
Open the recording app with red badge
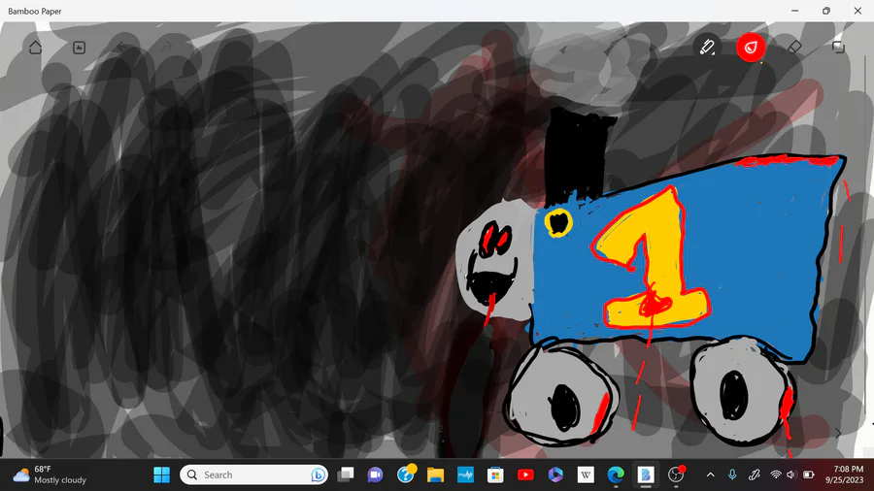(676, 475)
